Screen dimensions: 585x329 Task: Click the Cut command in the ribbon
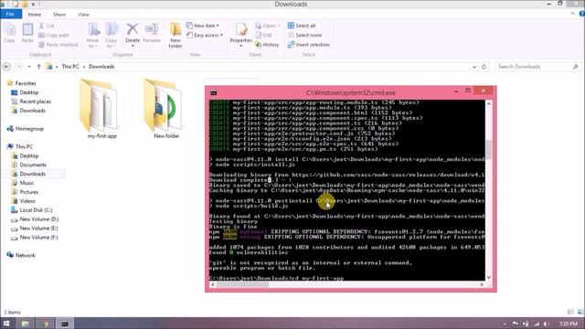47,26
